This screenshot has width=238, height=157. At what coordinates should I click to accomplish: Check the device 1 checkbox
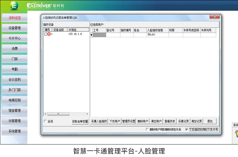[x=46, y=34]
